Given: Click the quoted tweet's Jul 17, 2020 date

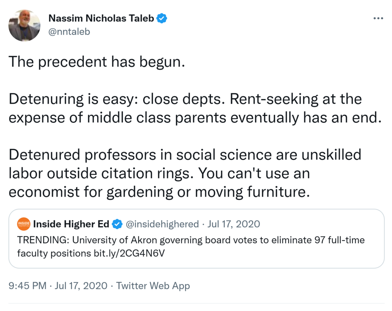Looking at the screenshot, I should coord(234,224).
